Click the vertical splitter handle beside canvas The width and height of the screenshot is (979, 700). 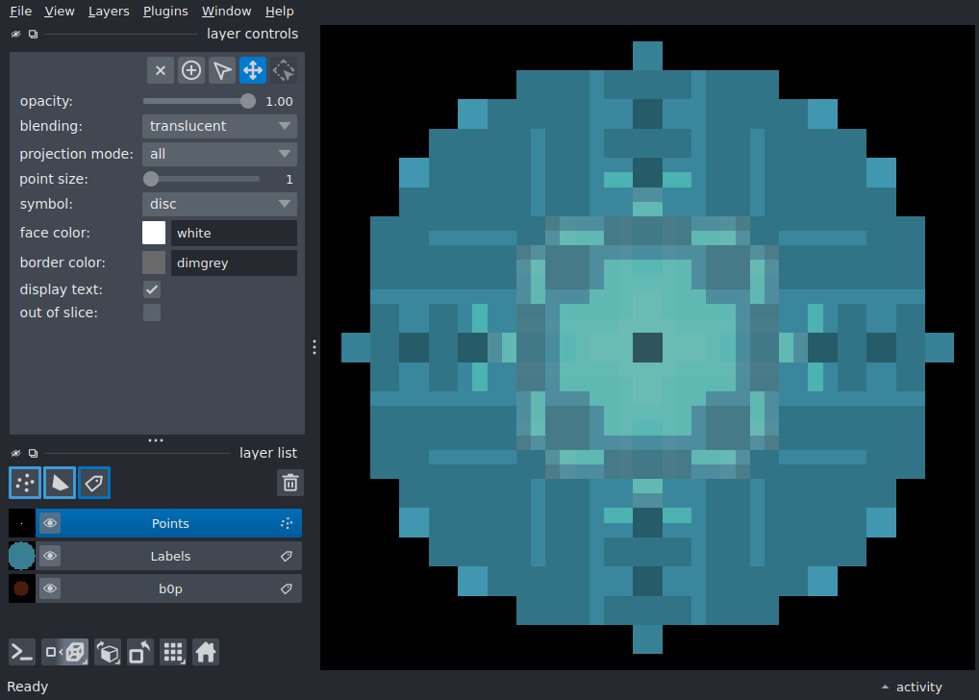pyautogui.click(x=314, y=347)
